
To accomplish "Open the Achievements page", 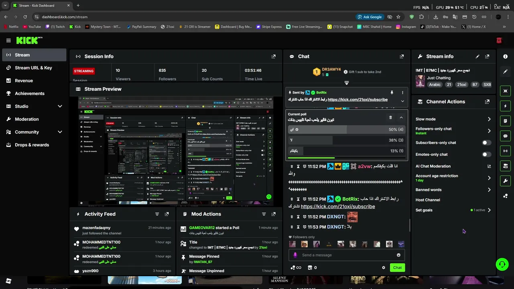I will (34, 94).
